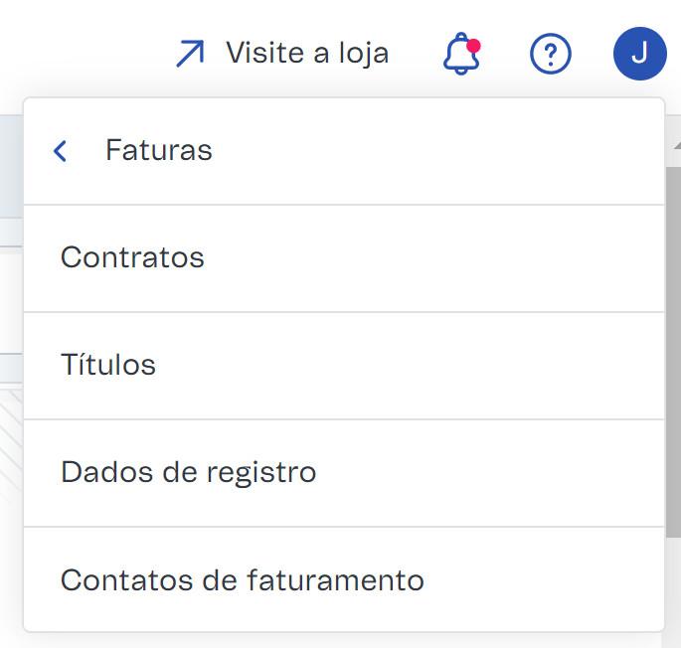Collapse the Faturas submenu with the left chevron
The image size is (681, 648).
[60, 151]
